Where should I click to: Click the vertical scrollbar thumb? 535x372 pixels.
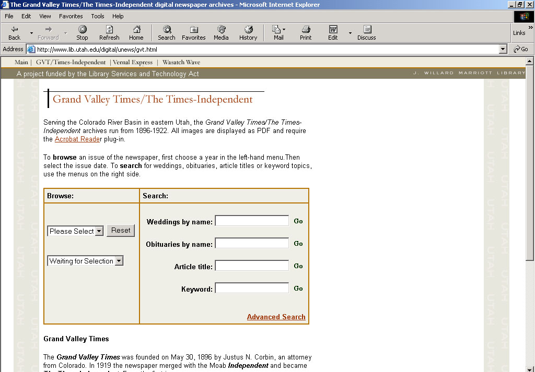click(530, 163)
